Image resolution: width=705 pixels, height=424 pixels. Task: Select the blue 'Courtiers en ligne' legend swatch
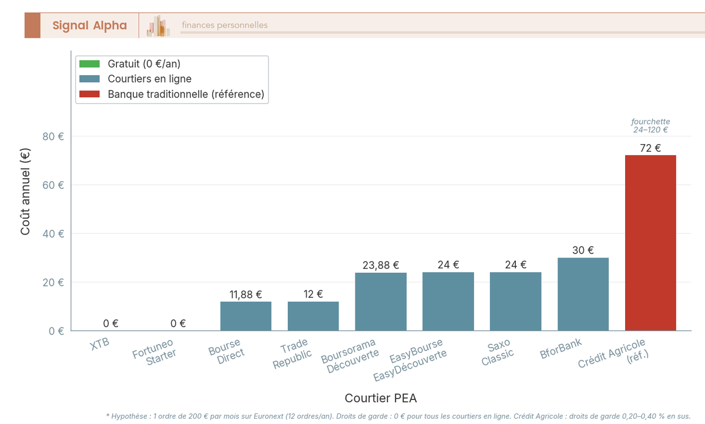click(x=89, y=78)
